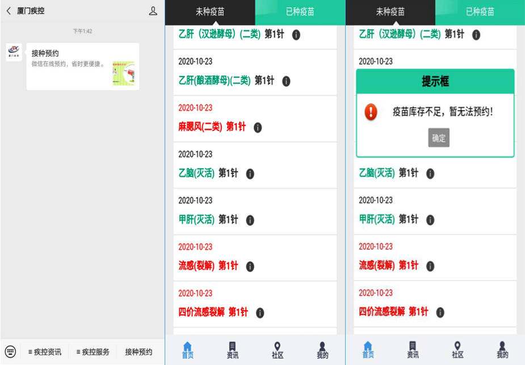The height and width of the screenshot is (365, 525).
Task: Click the info icon next to 乙肝(酿酒酵母)(二类)
Action: click(x=286, y=81)
